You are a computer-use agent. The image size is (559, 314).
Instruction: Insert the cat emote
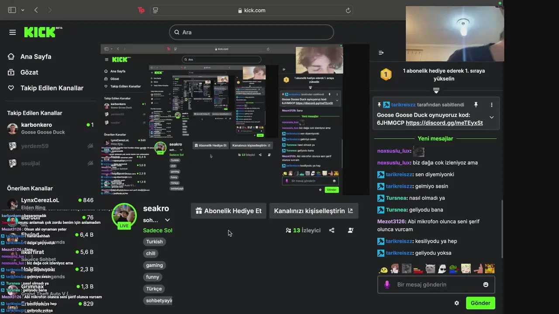tap(430, 269)
